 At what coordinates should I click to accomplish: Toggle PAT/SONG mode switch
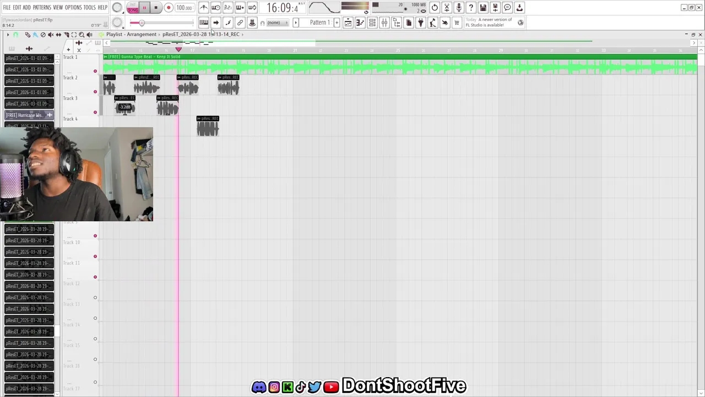point(133,8)
